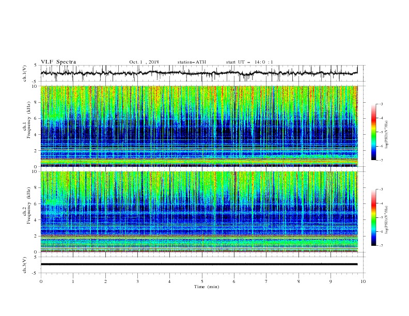The width and height of the screenshot is (409, 316).
Task: Click the ch.1 voltage waveform trace
Action: coord(199,73)
